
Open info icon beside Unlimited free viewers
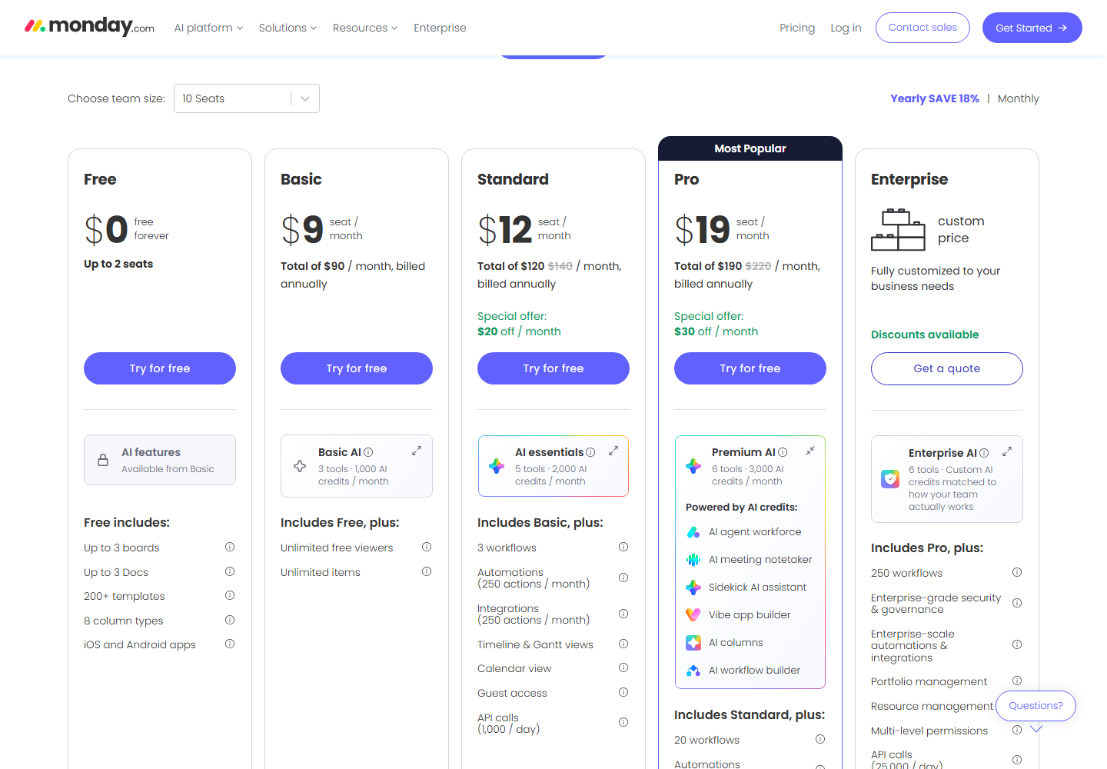click(x=427, y=547)
